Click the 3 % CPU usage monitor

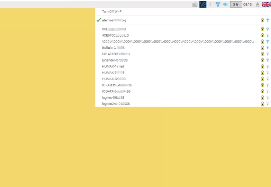click(236, 4)
